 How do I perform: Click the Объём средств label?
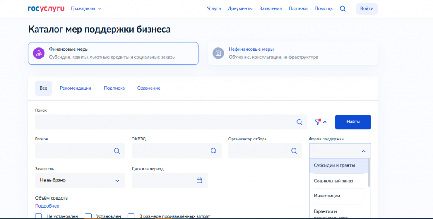tap(51, 198)
